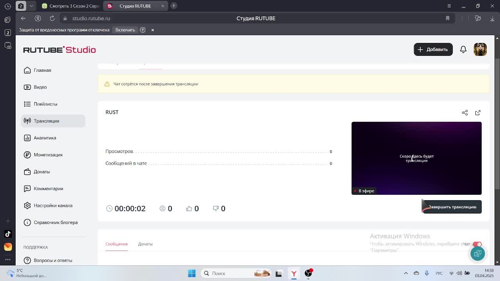Select Трансляции in the sidebar
This screenshot has height=281, width=500.
point(53,121)
